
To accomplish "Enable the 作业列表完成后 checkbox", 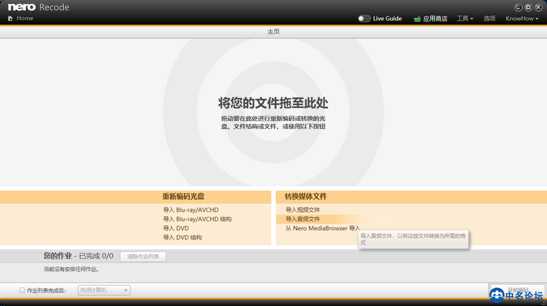I will tap(23, 290).
